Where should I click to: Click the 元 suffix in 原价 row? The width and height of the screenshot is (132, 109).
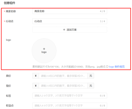(x=91, y=76)
